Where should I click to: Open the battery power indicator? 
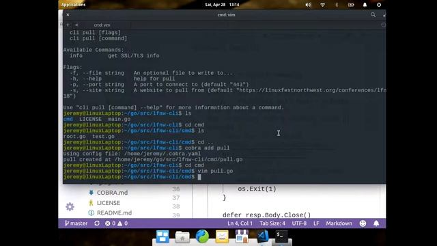[x=351, y=5]
